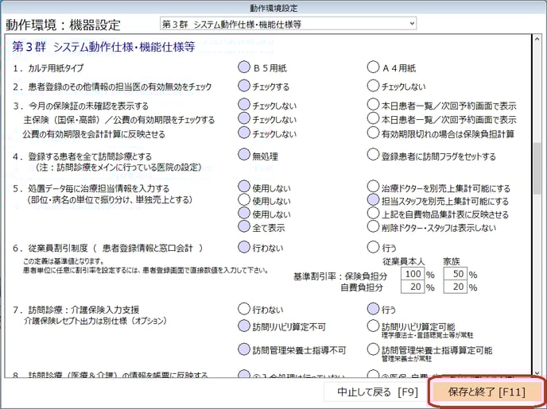Set 従業員割引制度 to 行う
Image resolution: width=547 pixels, height=409 pixels.
coord(373,247)
